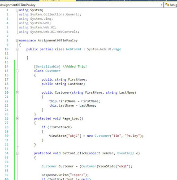Click the "Tim" string literal
177x180 pixels.
pyautogui.click(x=116, y=136)
